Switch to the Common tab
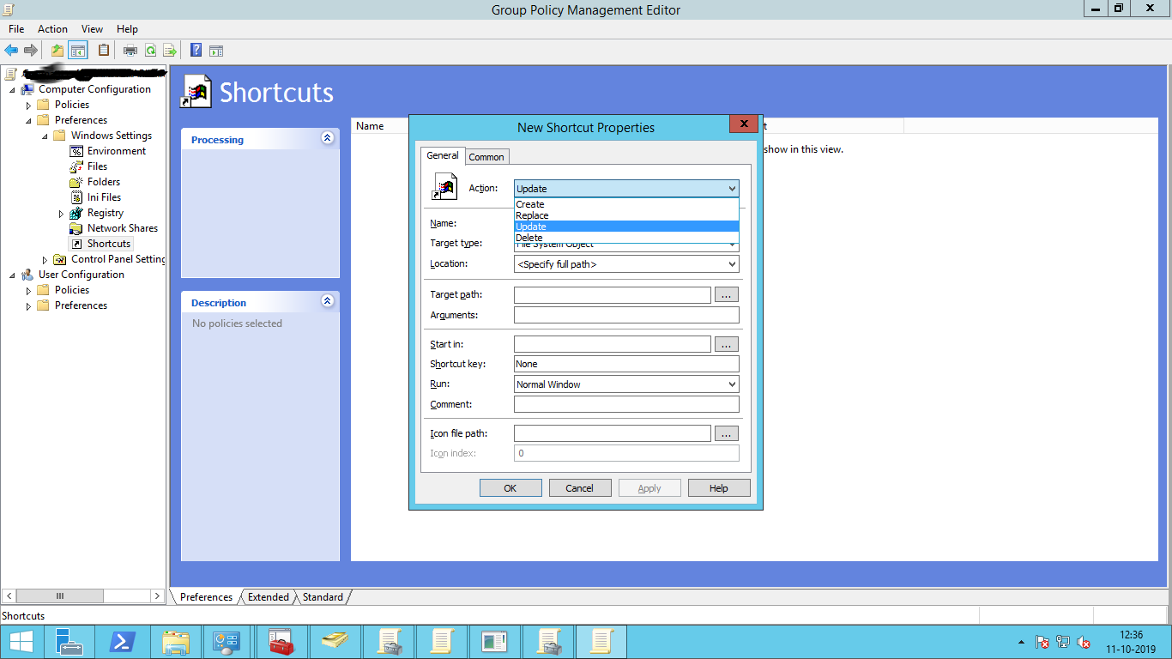 coord(486,157)
